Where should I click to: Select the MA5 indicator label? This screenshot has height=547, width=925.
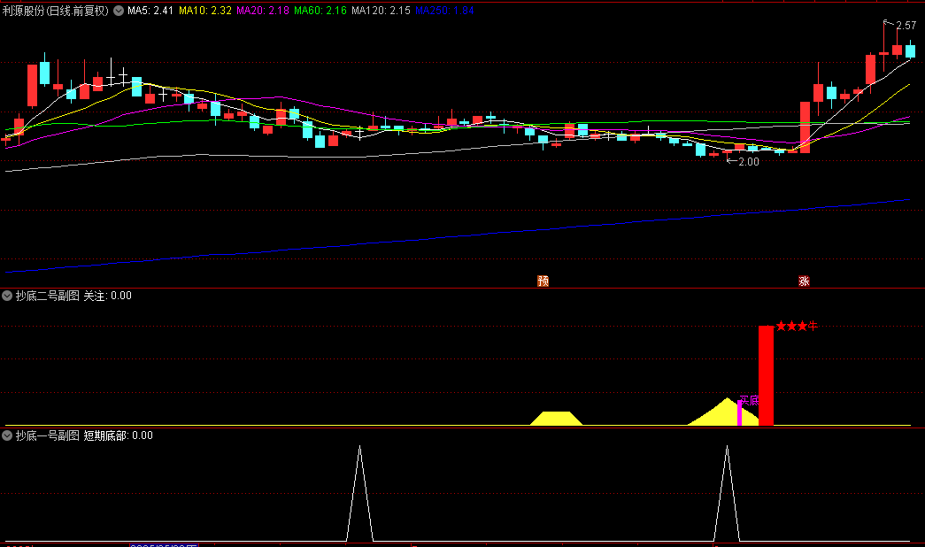(150, 12)
